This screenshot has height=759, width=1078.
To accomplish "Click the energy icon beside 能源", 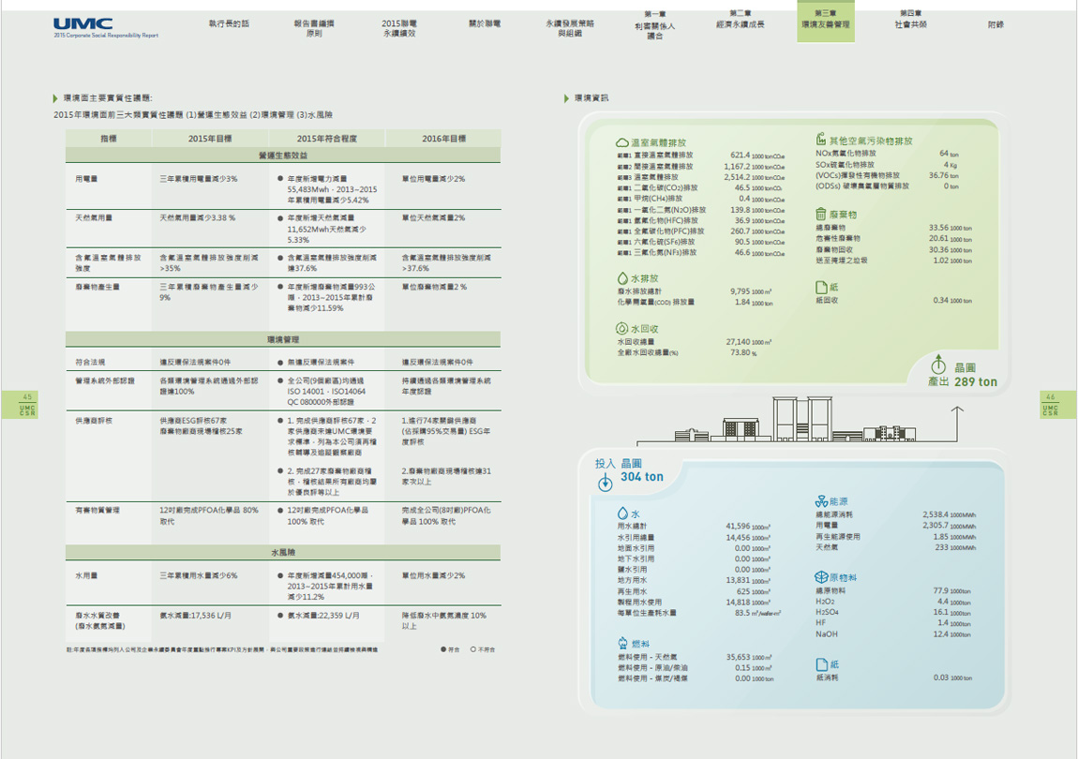I will click(821, 502).
